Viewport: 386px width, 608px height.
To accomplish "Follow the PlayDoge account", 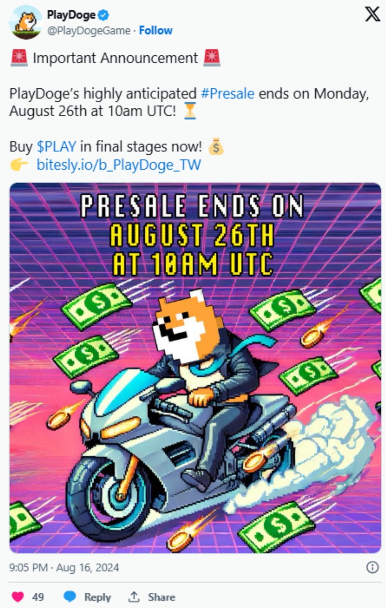I will click(x=155, y=31).
